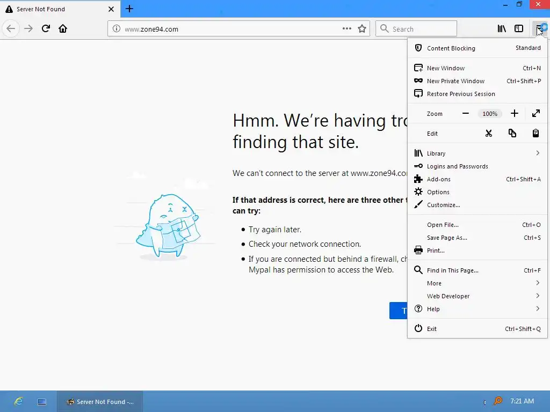Click the blue Try Again button
The width and height of the screenshot is (550, 412).
click(x=399, y=311)
